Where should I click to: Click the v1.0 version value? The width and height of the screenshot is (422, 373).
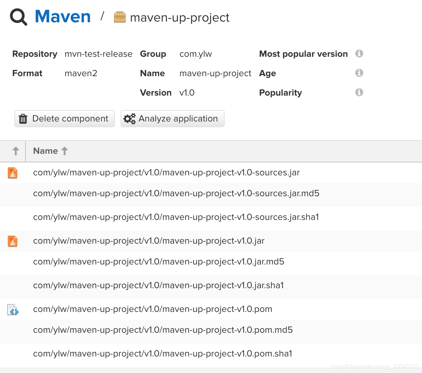(x=187, y=93)
